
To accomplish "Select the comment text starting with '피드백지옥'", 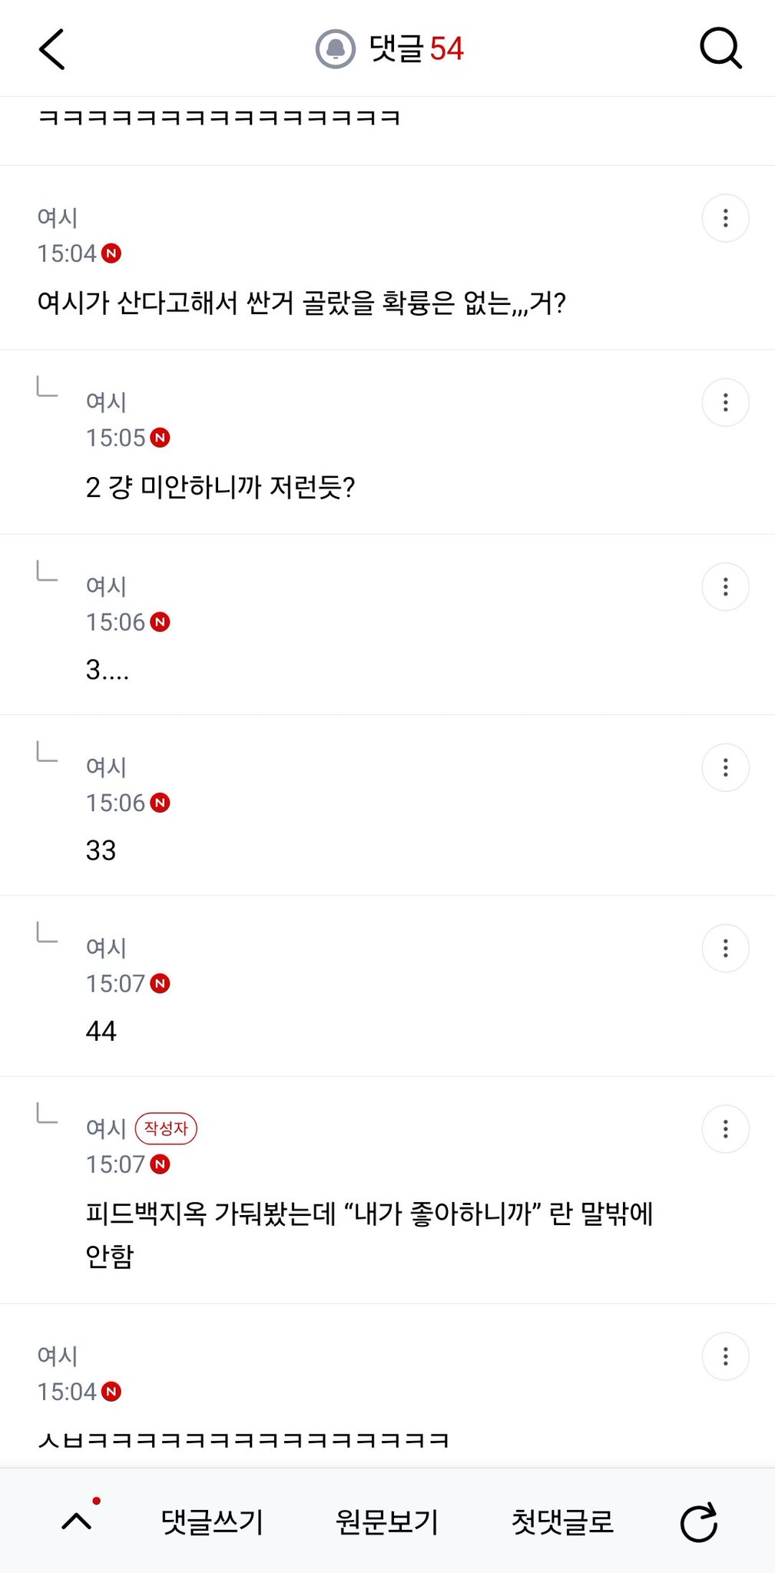I will point(369,1234).
